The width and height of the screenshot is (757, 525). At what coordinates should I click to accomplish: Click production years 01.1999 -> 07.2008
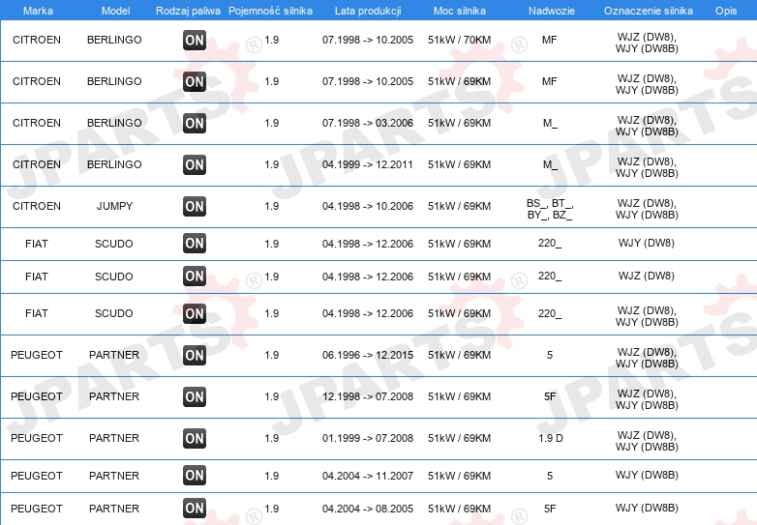coord(368,438)
